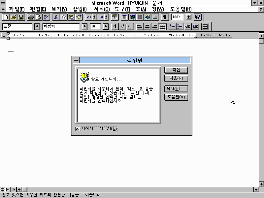Open the 도구(T) menu
Screen dimensions: 264x198
pyautogui.click(x=122, y=9)
